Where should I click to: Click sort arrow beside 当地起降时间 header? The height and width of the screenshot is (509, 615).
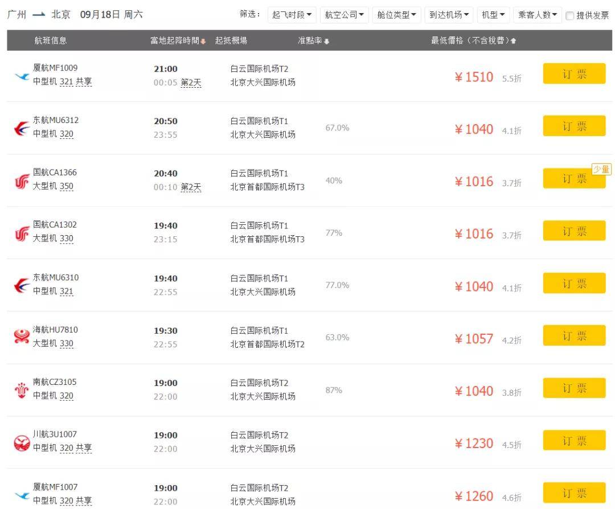coord(203,41)
